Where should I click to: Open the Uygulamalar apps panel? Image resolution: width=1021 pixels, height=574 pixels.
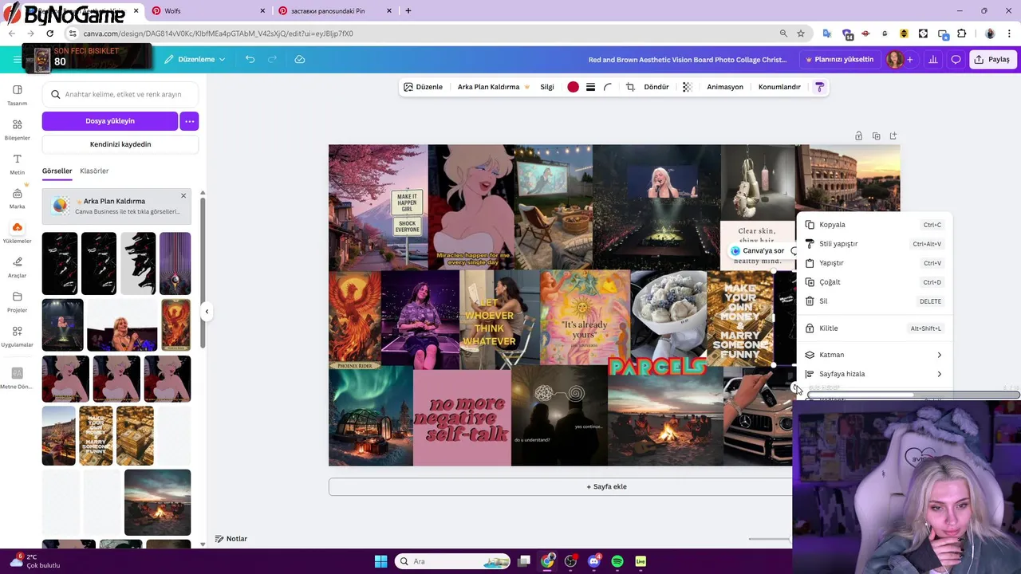(x=17, y=336)
